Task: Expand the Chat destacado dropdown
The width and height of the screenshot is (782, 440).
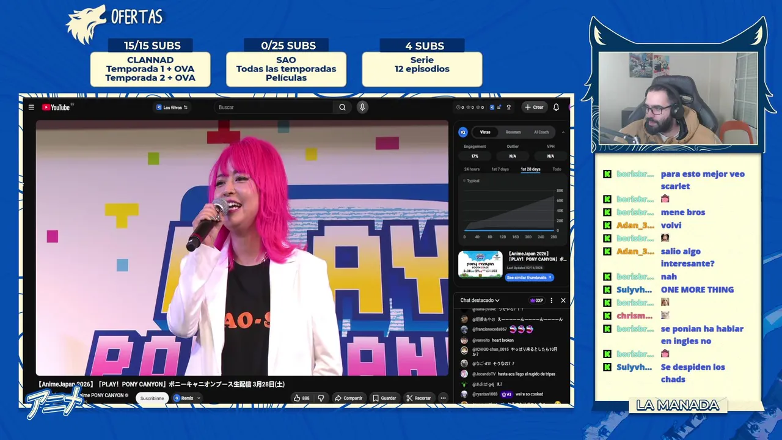Action: [x=480, y=300]
